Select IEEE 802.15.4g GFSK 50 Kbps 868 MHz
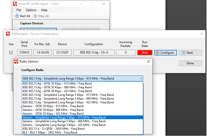The width and height of the screenshot is (207, 136). click(82, 87)
